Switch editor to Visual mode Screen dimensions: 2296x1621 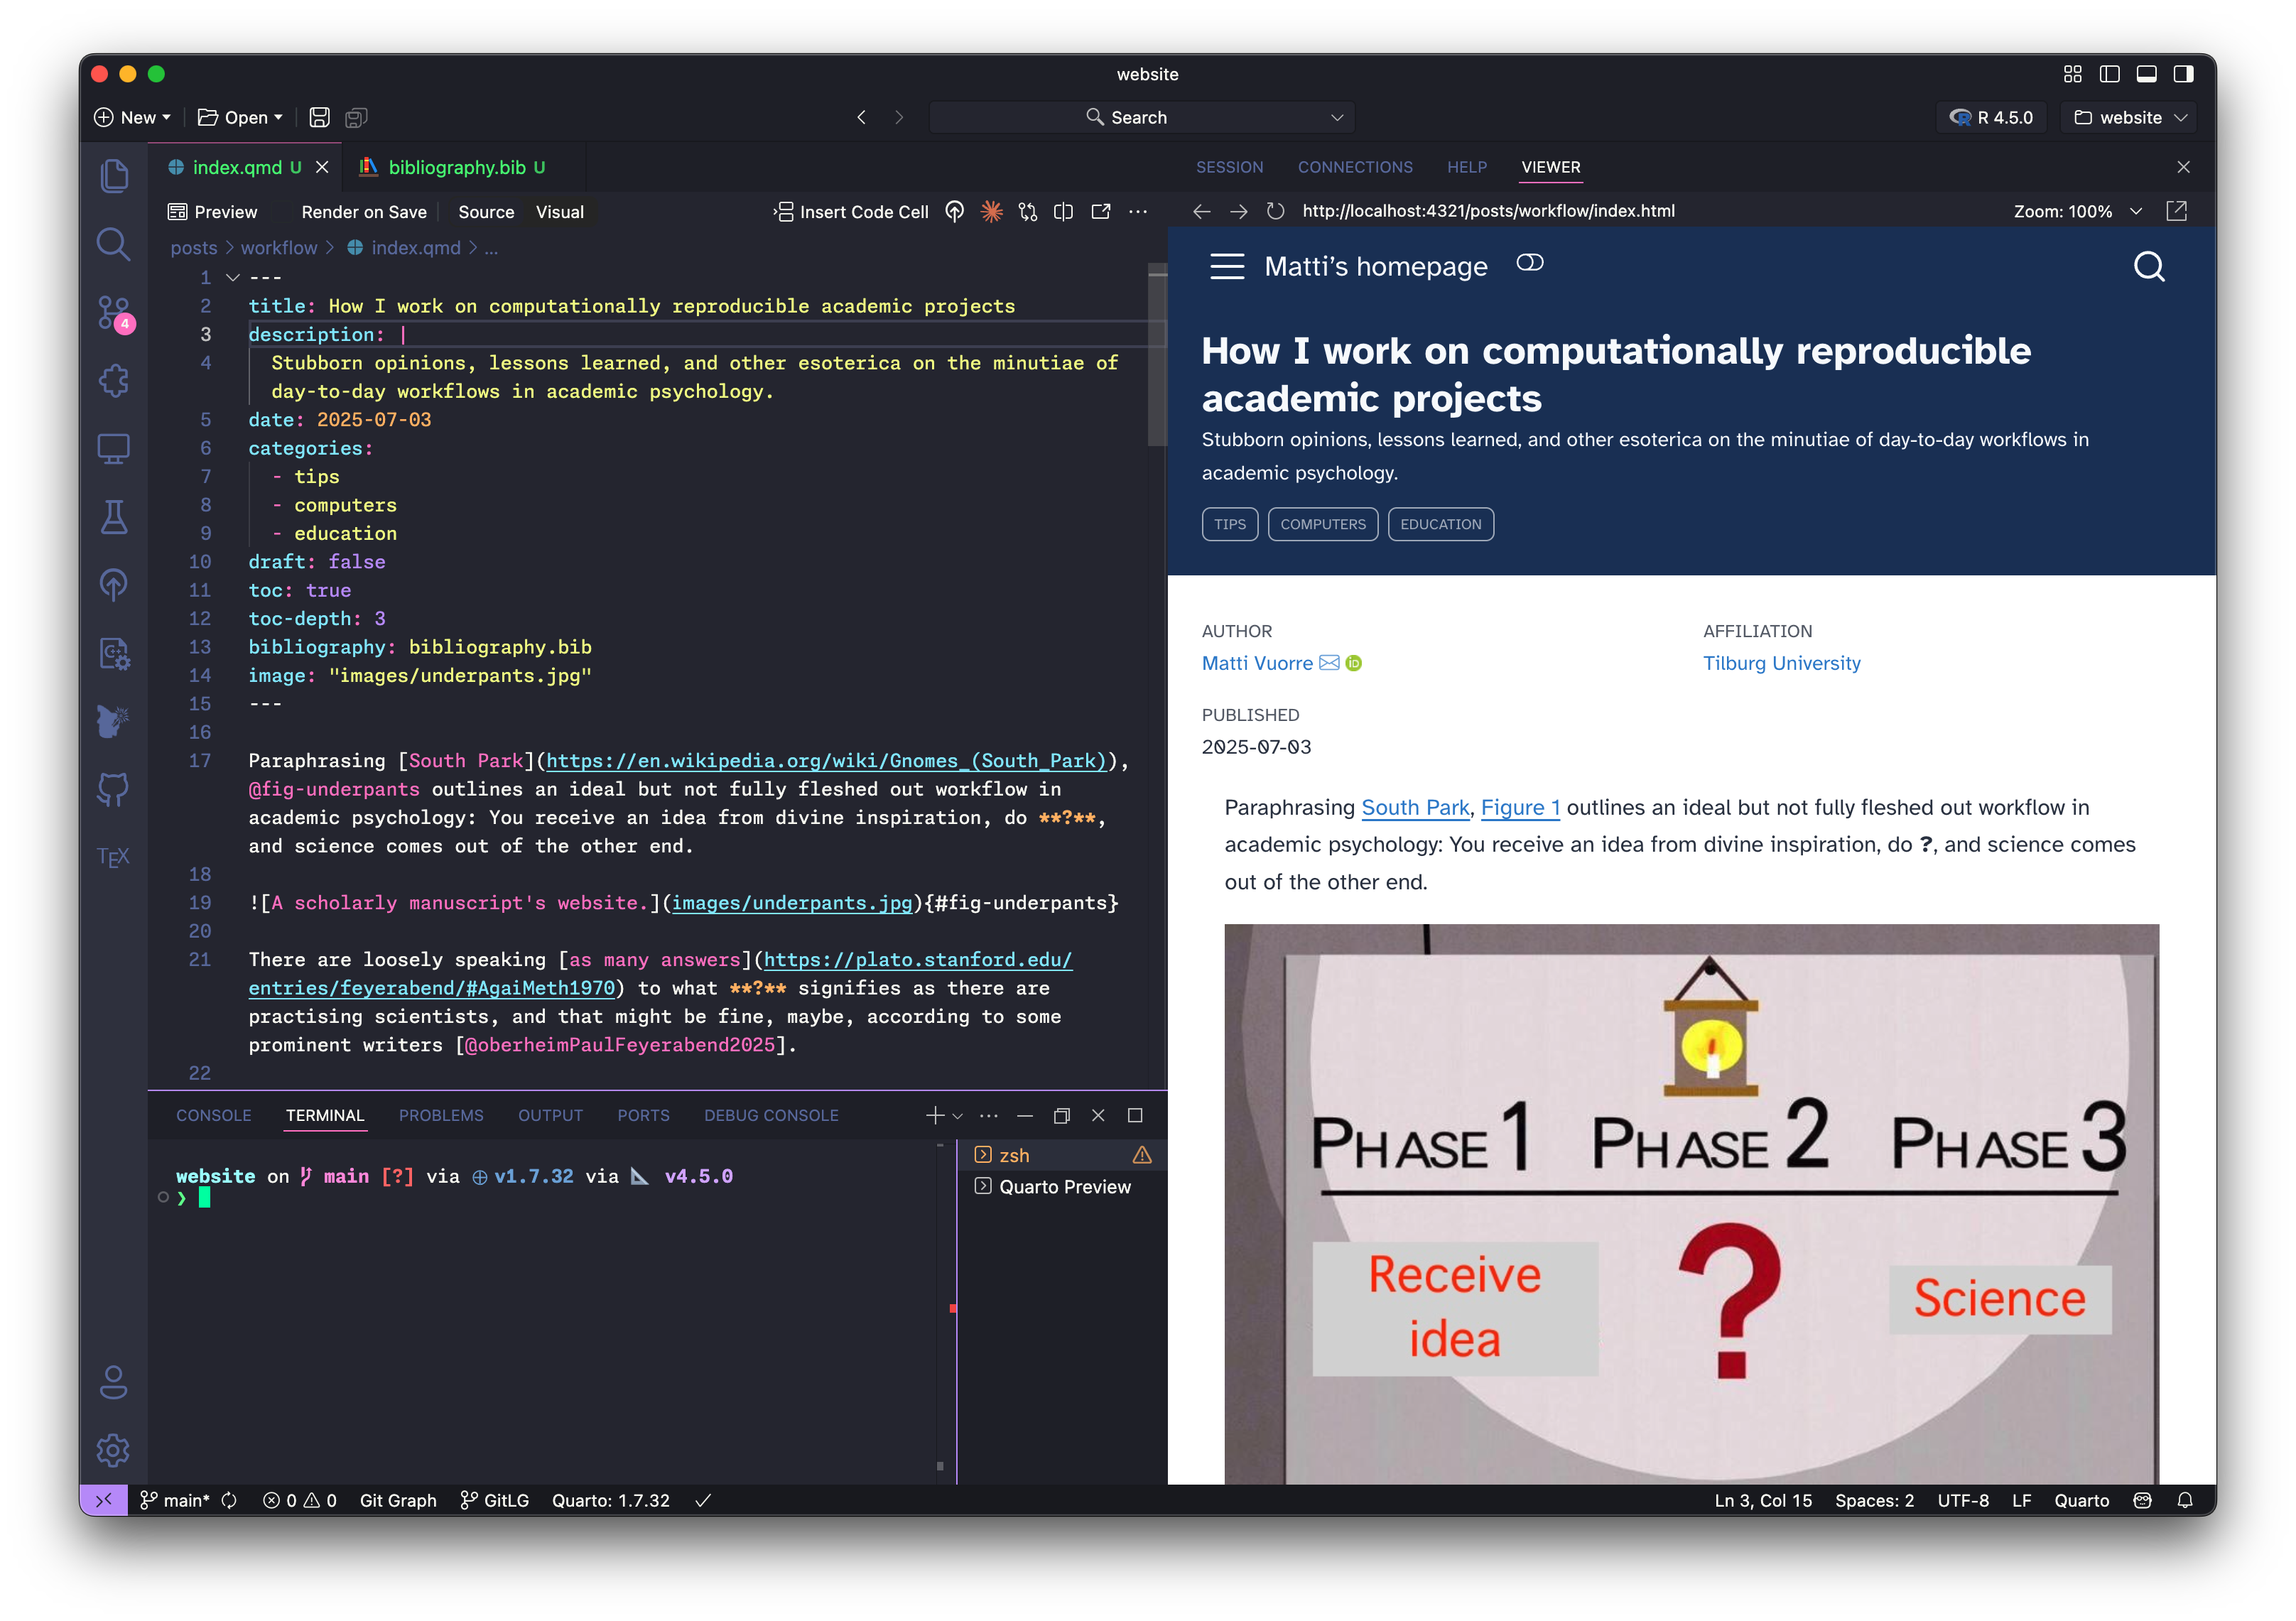coord(559,212)
